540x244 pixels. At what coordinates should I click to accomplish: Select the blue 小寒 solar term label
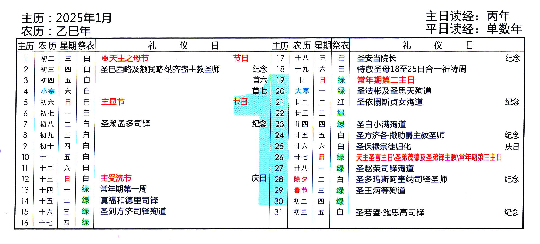click(x=48, y=91)
